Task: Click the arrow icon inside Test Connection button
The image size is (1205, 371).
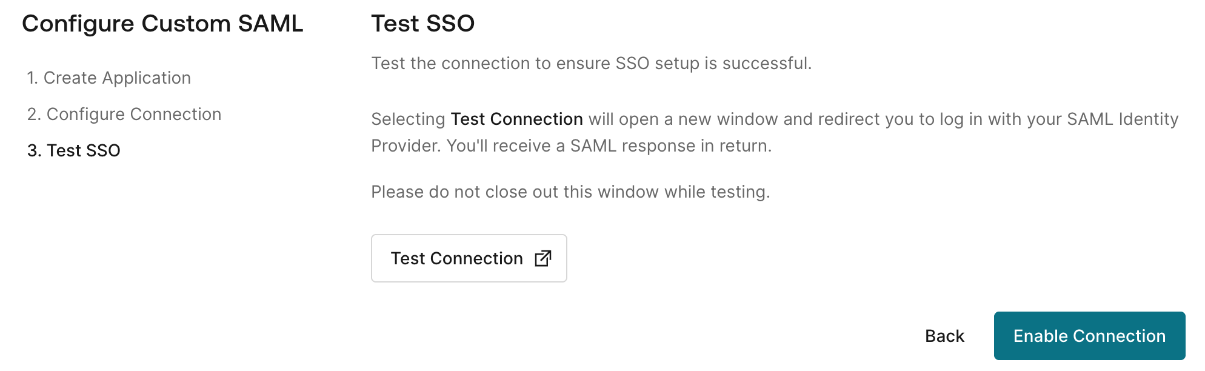Action: click(542, 258)
